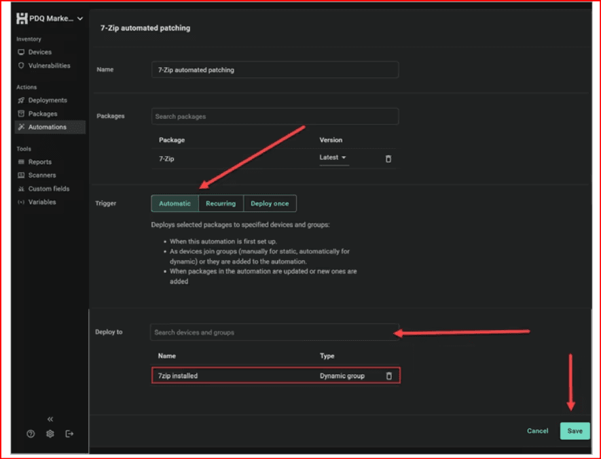Edit the automation Name field
Screen dimensions: 601x459
[x=275, y=70]
